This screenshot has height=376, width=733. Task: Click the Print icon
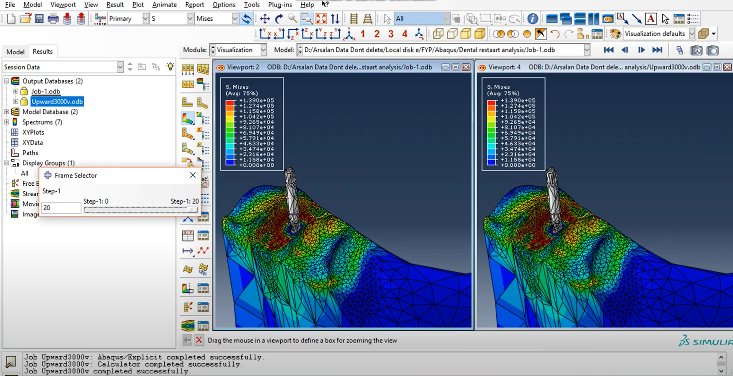pos(53,19)
